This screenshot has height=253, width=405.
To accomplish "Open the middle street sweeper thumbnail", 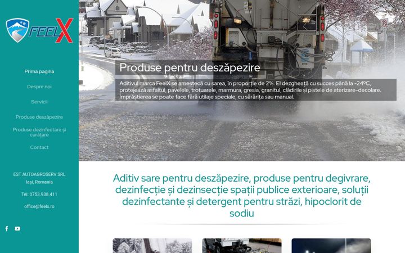I will coord(242,246).
